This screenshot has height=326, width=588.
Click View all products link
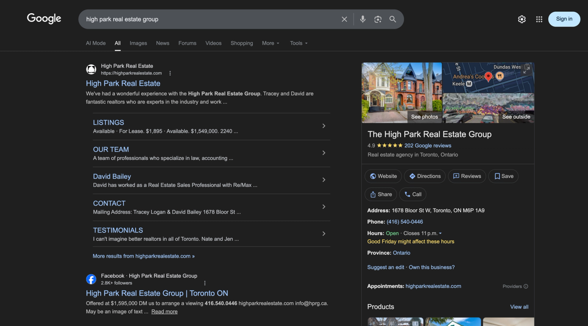point(519,307)
